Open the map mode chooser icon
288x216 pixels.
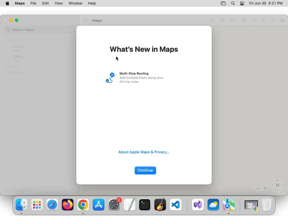coord(222,20)
